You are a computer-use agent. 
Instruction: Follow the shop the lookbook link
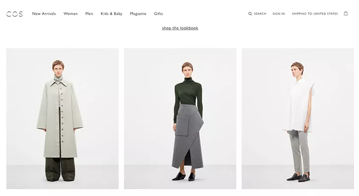pos(180,28)
